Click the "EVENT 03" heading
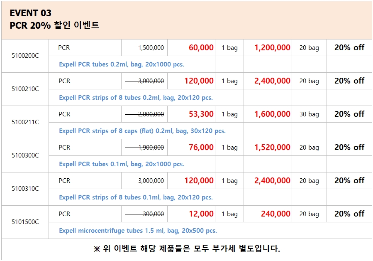 (30, 13)
